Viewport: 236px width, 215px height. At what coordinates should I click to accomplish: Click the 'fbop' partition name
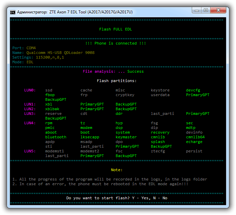[x=50, y=95]
